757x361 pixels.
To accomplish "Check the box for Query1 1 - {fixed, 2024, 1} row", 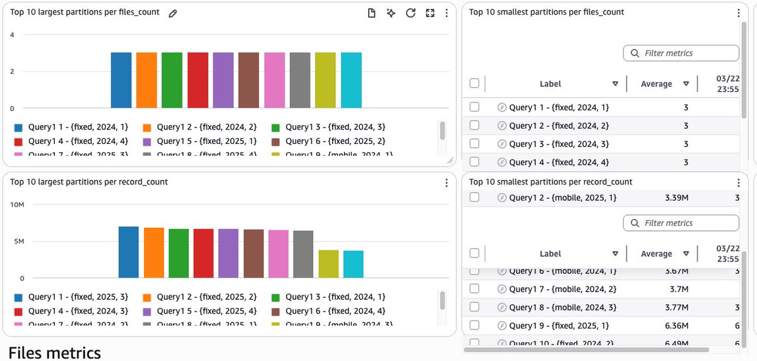I will coord(475,107).
